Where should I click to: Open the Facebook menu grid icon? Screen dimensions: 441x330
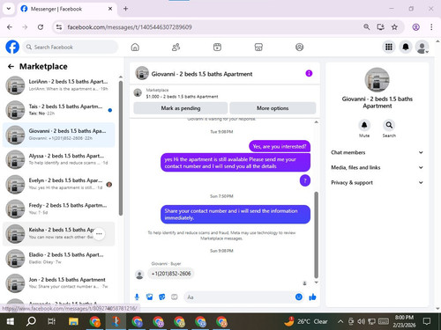tap(389, 47)
